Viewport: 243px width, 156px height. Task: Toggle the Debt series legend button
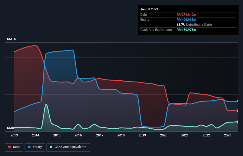(14, 147)
